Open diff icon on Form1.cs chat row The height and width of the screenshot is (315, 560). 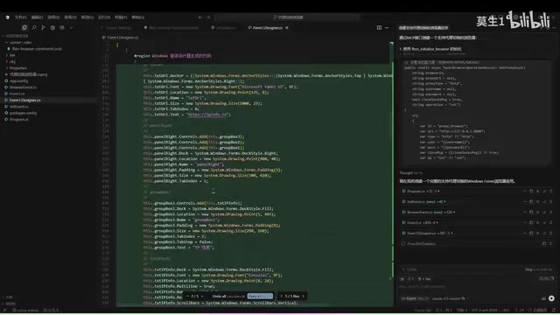(x=531, y=222)
